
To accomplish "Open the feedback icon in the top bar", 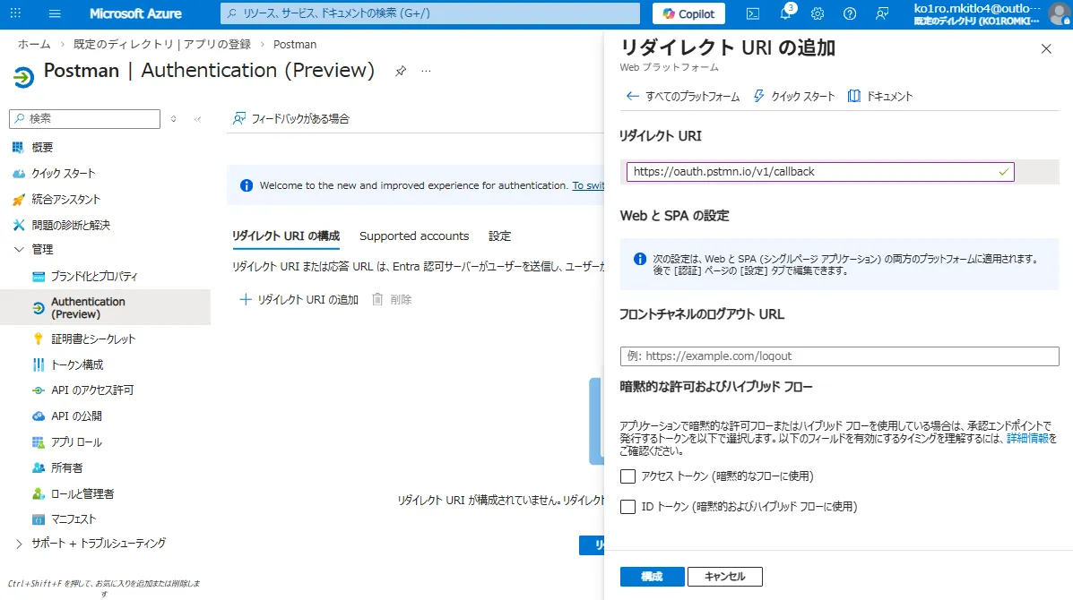I will [881, 13].
